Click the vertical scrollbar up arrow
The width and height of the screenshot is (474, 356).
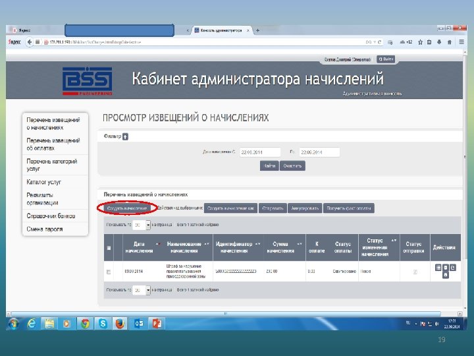(x=465, y=53)
